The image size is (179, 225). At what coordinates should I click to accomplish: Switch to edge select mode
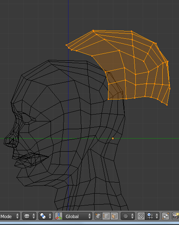coord(106,216)
